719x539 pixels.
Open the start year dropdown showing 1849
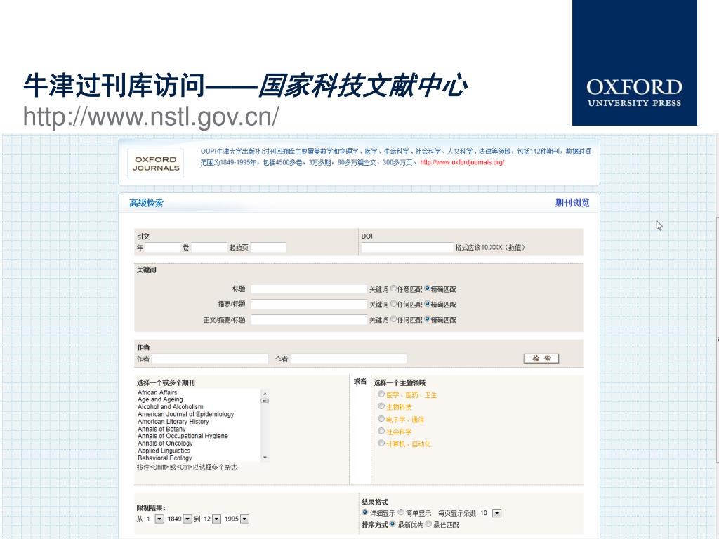187,519
